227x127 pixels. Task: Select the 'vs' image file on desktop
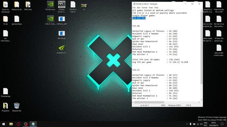point(84,6)
